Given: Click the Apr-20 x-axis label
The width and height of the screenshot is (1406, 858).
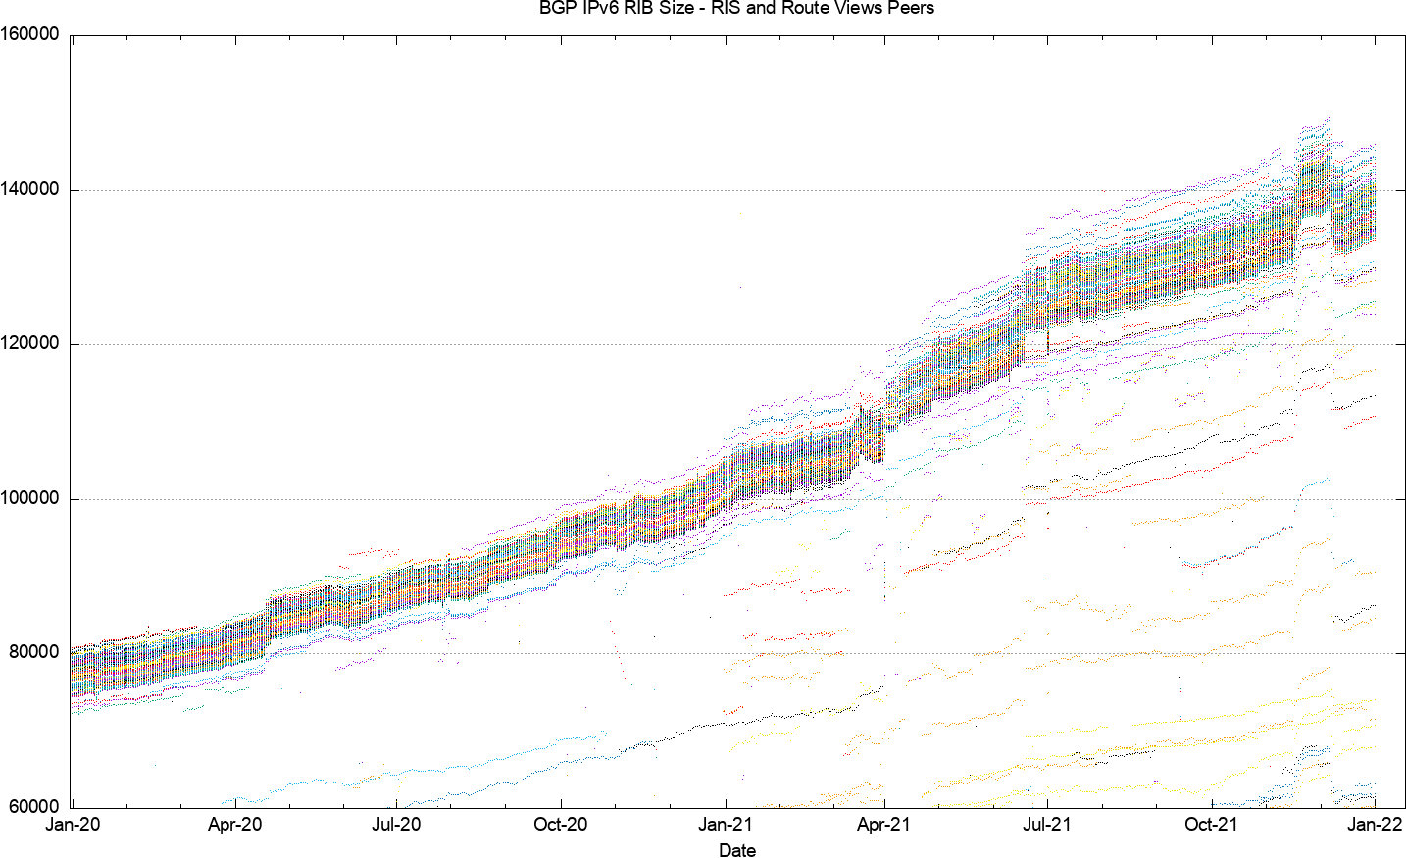Looking at the screenshot, I should click(x=235, y=825).
